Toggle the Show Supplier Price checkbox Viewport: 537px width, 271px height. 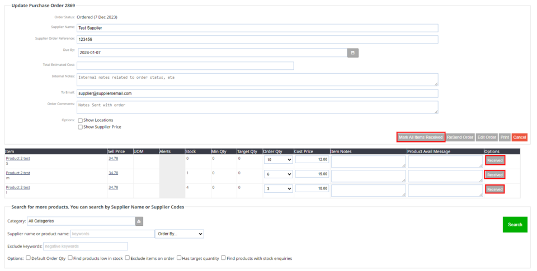(x=81, y=127)
